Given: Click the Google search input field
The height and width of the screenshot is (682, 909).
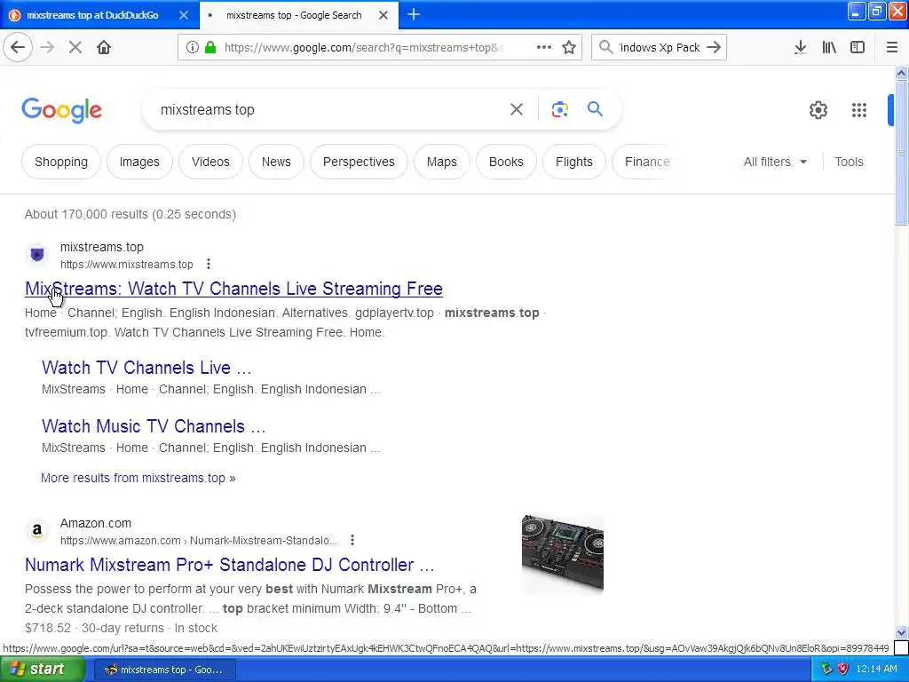Looking at the screenshot, I should pyautogui.click(x=330, y=109).
